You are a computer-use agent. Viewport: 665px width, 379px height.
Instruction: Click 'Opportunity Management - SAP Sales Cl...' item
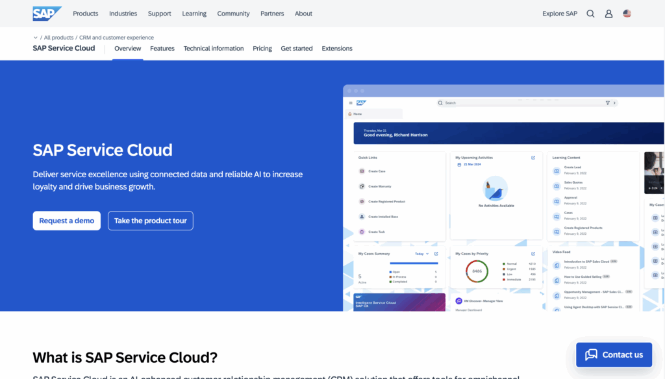click(x=594, y=292)
